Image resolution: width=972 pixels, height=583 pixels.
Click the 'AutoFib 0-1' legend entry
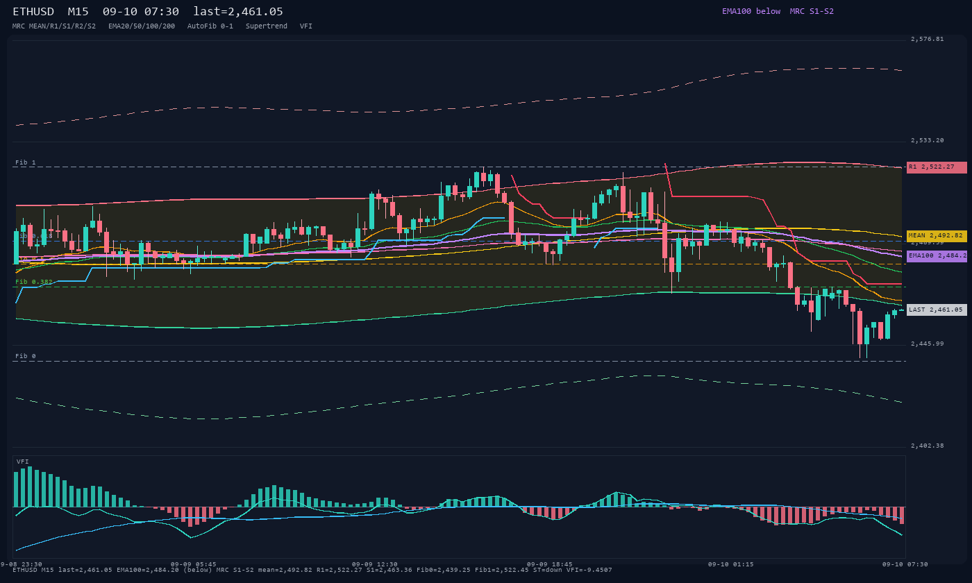210,26
